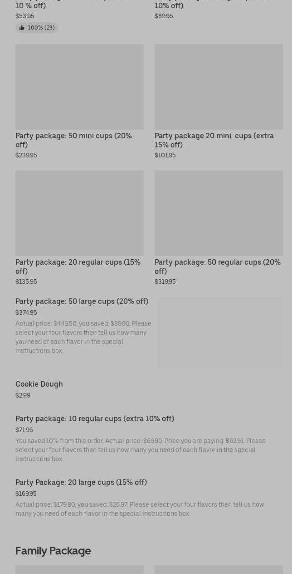Click the $319.95 price under 50 regular cups
Viewport: 292px width, 574px height.
(165, 282)
